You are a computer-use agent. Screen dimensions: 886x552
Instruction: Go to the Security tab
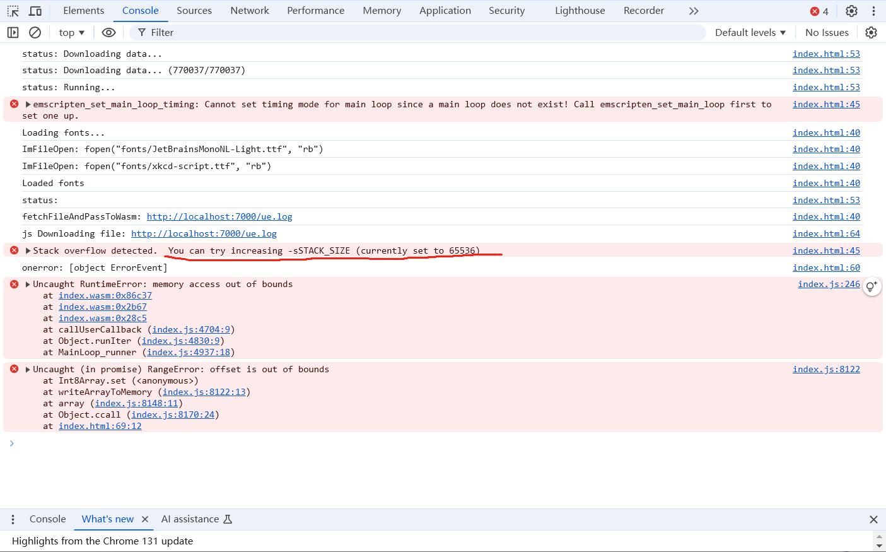coord(506,11)
